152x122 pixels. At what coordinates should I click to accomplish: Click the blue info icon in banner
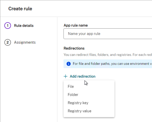[x=69, y=64]
